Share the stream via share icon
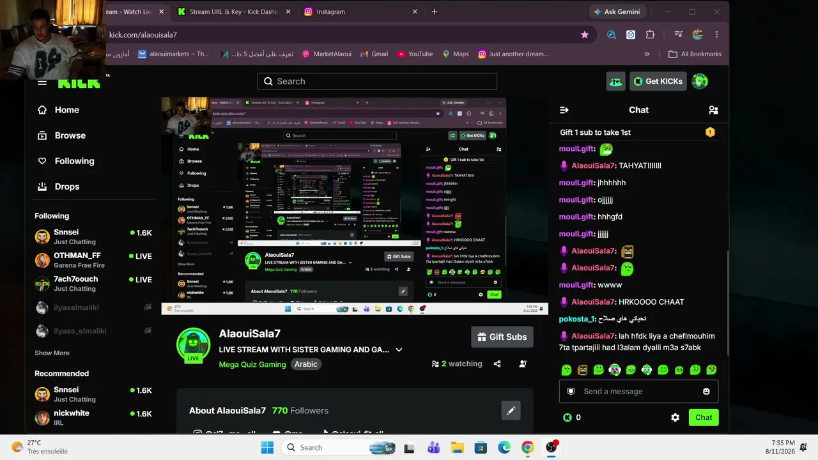Image resolution: width=818 pixels, height=460 pixels. coord(497,364)
